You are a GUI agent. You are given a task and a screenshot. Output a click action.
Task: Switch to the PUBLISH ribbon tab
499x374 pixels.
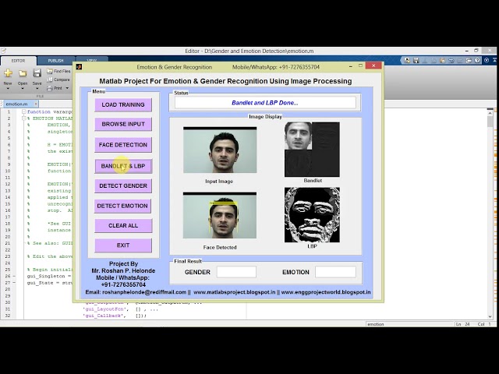(55, 61)
